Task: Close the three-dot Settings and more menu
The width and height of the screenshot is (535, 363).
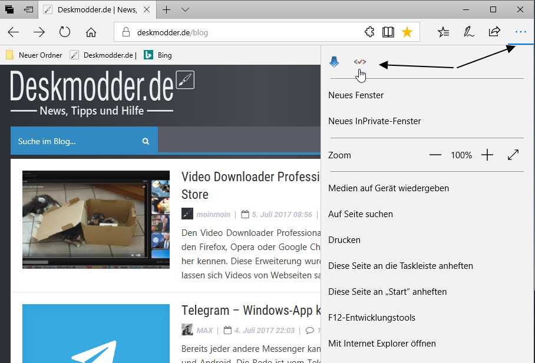Action: tap(521, 32)
